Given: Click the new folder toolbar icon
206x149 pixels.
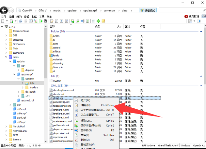Looking at the screenshot, I should point(103,21).
